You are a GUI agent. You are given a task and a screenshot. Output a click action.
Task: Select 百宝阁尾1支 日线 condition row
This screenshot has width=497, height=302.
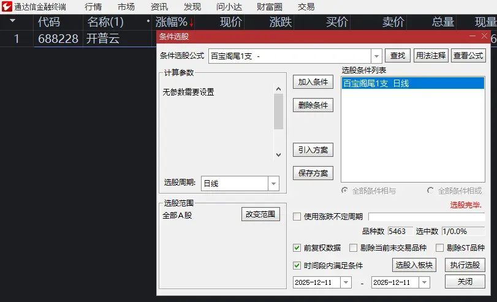click(x=412, y=83)
